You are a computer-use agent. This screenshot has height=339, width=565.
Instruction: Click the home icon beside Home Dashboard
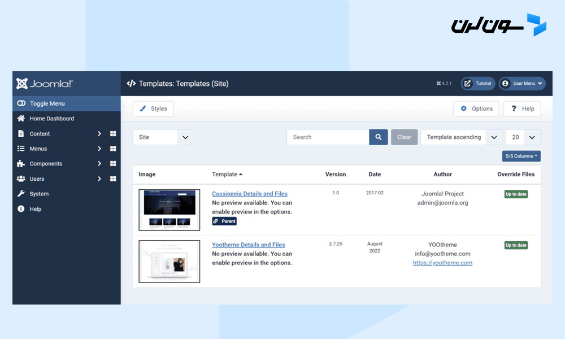point(21,118)
